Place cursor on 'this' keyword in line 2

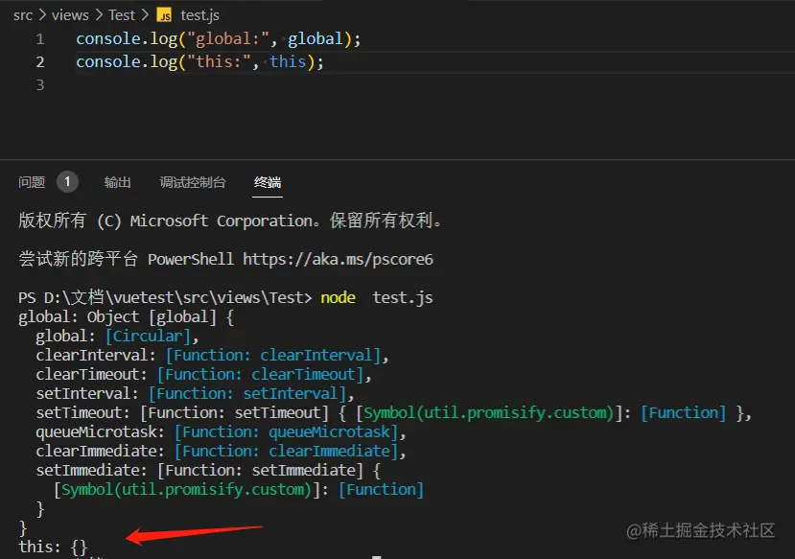[x=288, y=61]
